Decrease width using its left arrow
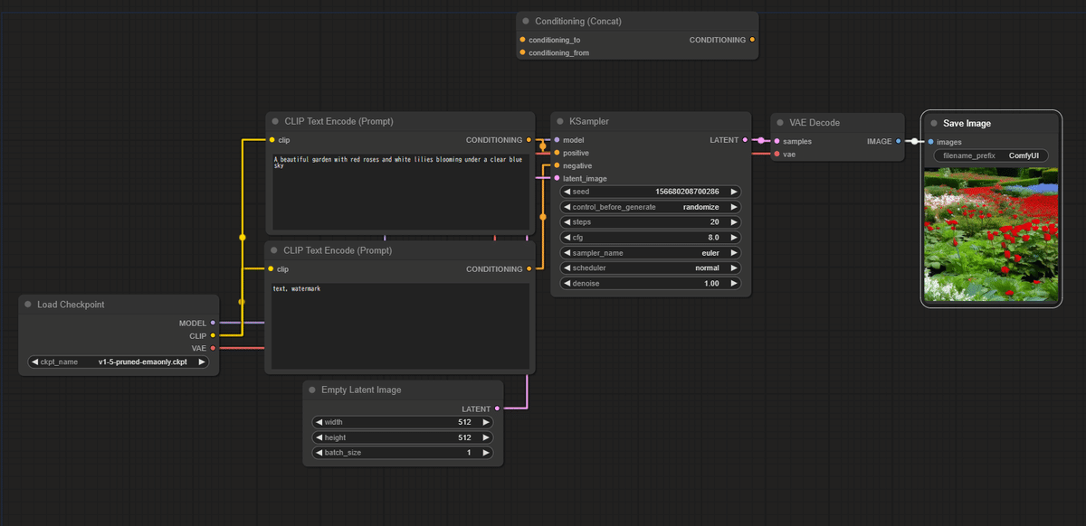The width and height of the screenshot is (1086, 526). click(x=318, y=422)
